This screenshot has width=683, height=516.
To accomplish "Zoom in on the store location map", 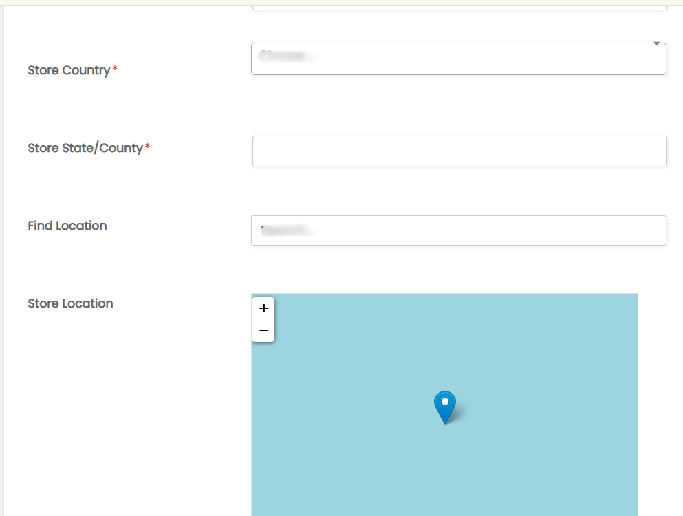I will click(x=263, y=308).
